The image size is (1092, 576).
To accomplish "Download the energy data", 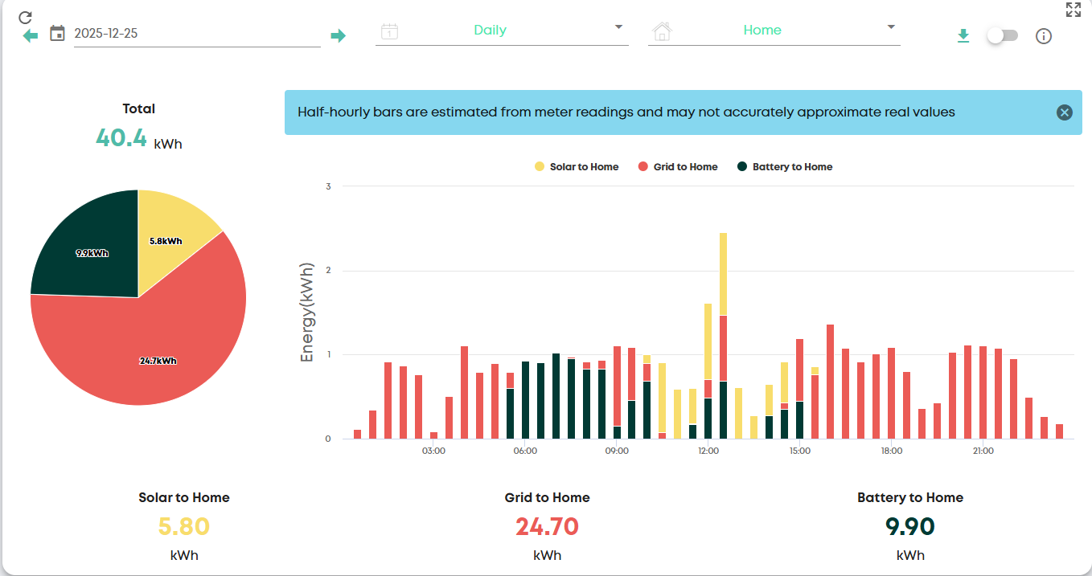I will (963, 36).
